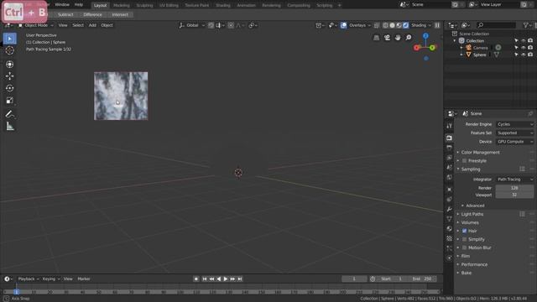537x302 pixels.
Task: Hide Collection in viewport via eye icon
Action: [x=524, y=41]
